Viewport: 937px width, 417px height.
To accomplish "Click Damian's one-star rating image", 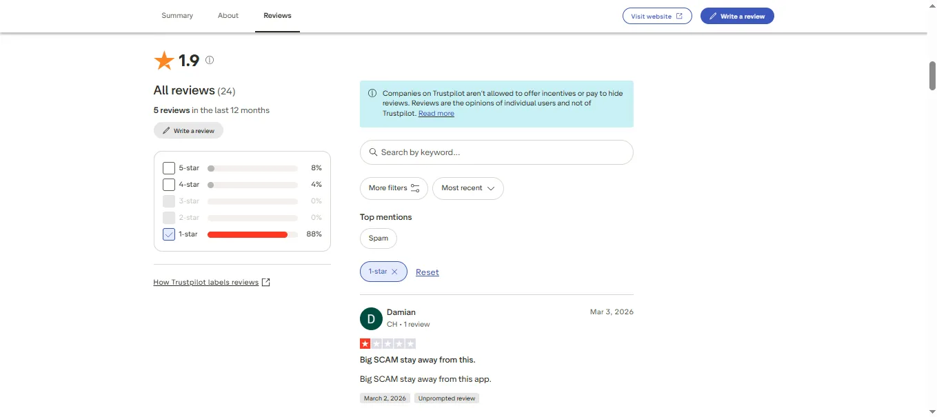I will click(x=387, y=343).
